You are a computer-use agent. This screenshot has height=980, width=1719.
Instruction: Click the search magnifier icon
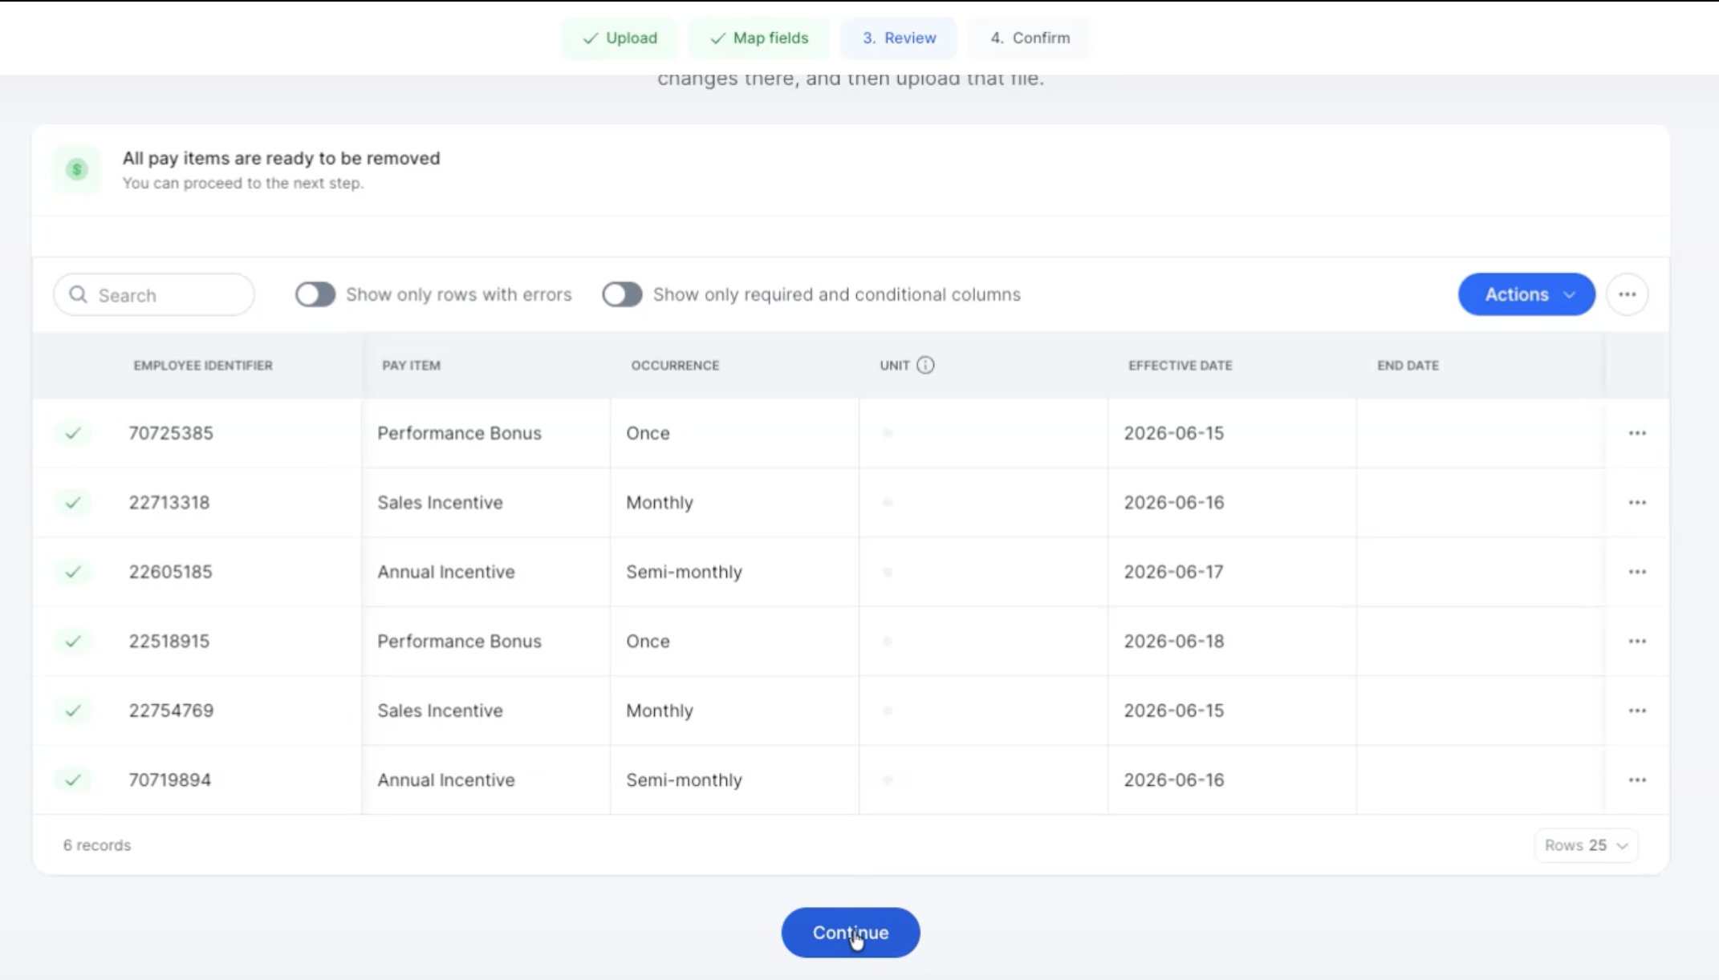coord(78,295)
